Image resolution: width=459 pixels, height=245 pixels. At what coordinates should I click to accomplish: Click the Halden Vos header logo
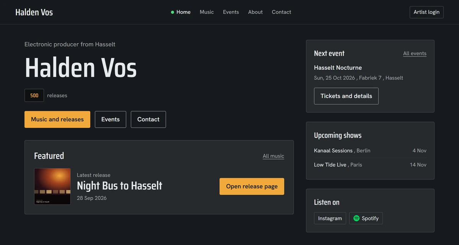click(34, 12)
